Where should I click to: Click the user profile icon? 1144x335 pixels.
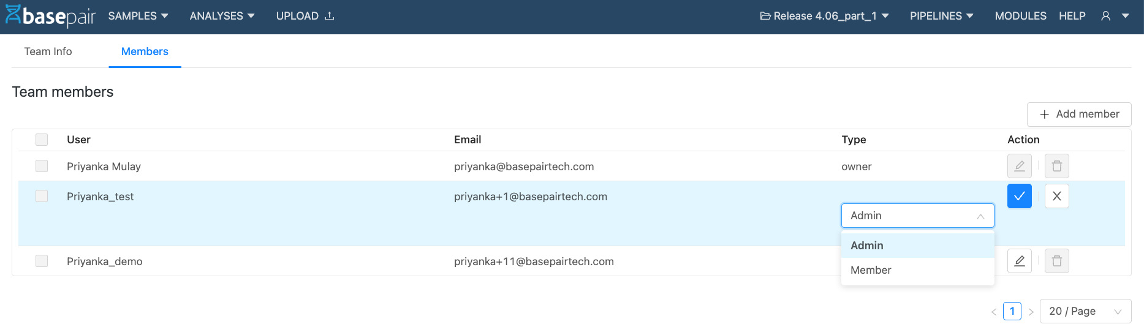click(1105, 16)
